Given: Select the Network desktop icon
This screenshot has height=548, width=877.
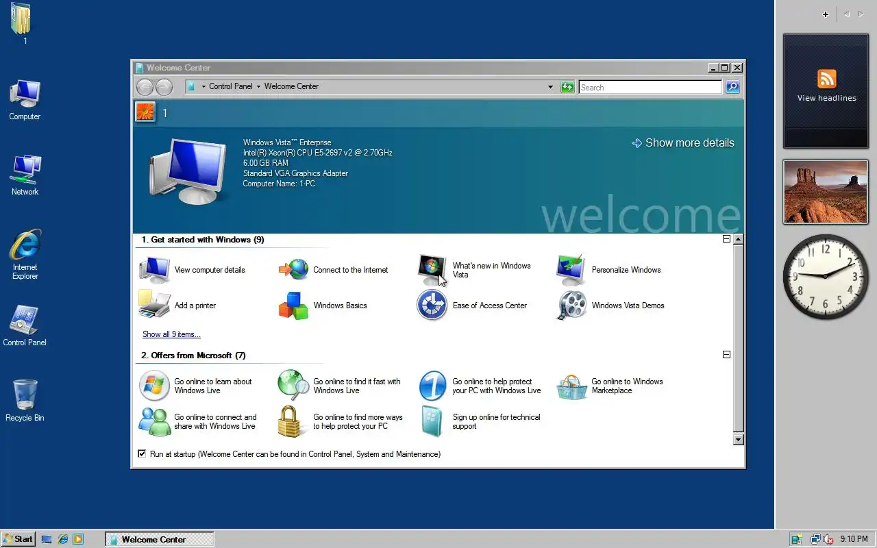Looking at the screenshot, I should pyautogui.click(x=25, y=175).
